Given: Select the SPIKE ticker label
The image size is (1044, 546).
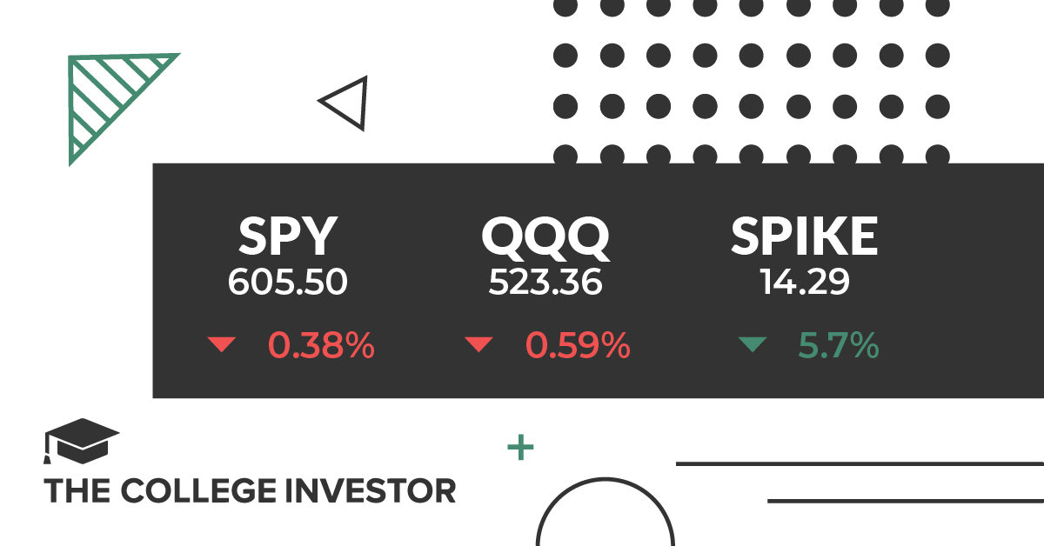Looking at the screenshot, I should [x=805, y=236].
